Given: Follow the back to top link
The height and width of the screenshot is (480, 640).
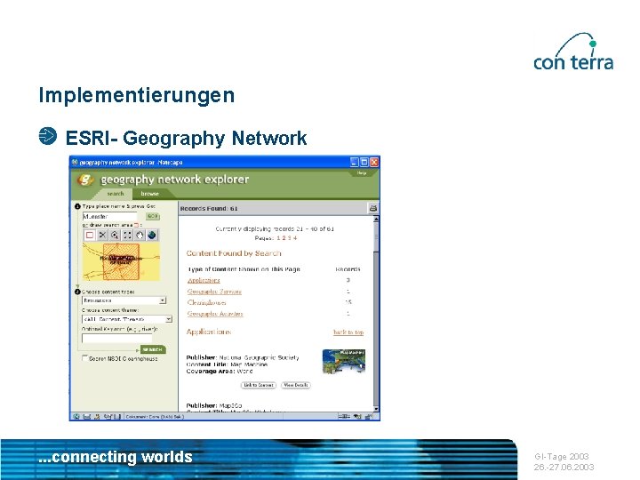Looking at the screenshot, I should coord(348,332).
